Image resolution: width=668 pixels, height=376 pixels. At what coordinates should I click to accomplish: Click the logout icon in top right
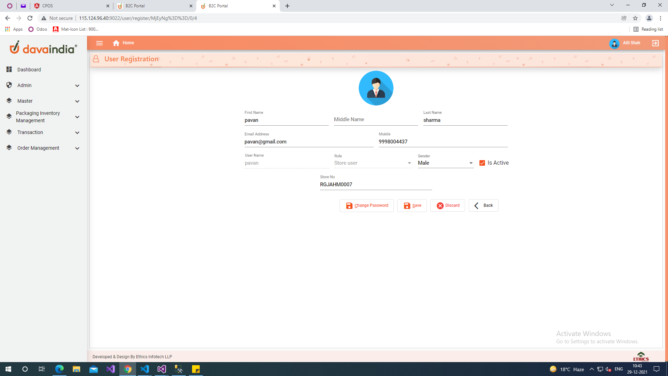655,43
